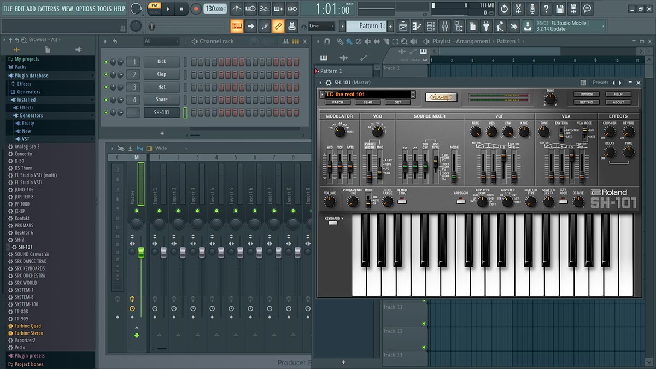This screenshot has height=369, width=656.
Task: Mute the Snare channel green LED
Action: click(106, 99)
